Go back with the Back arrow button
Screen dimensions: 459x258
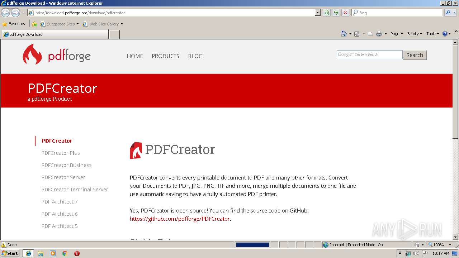tap(5, 13)
